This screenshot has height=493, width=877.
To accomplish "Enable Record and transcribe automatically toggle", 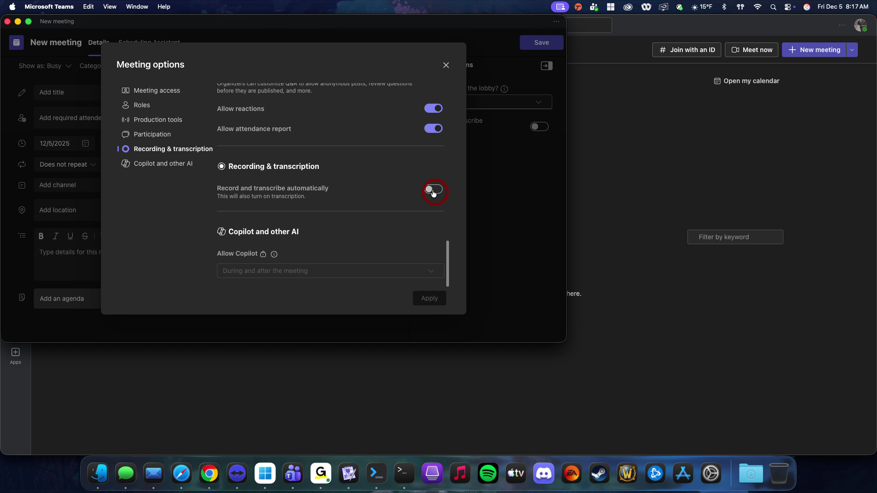I will pos(433,189).
